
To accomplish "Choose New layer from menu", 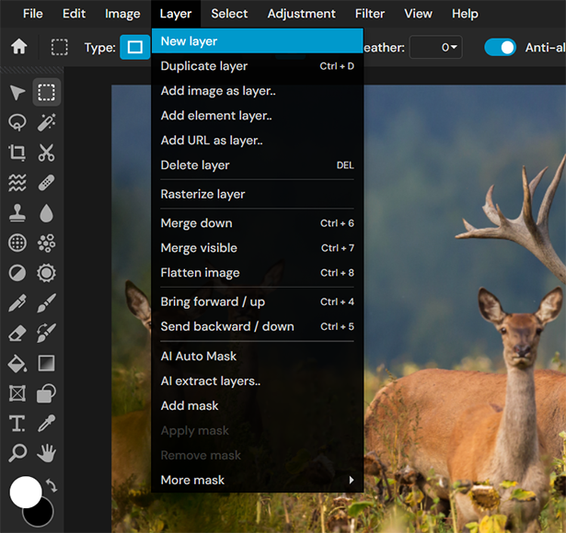I will pyautogui.click(x=258, y=41).
